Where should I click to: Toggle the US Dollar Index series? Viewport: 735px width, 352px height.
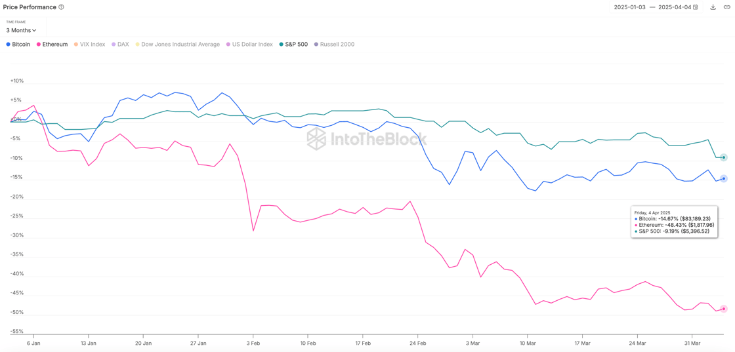250,45
